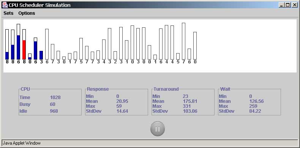Click the last process bar labeled 0

(x=195, y=46)
